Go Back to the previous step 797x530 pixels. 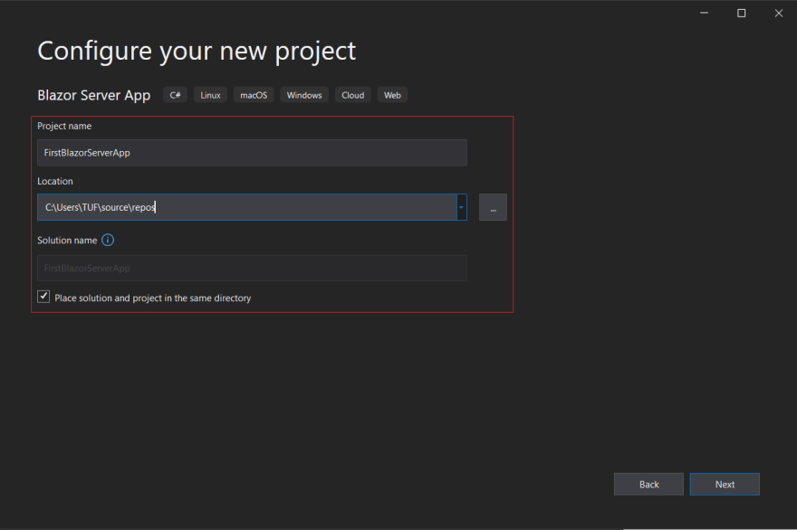pos(648,484)
